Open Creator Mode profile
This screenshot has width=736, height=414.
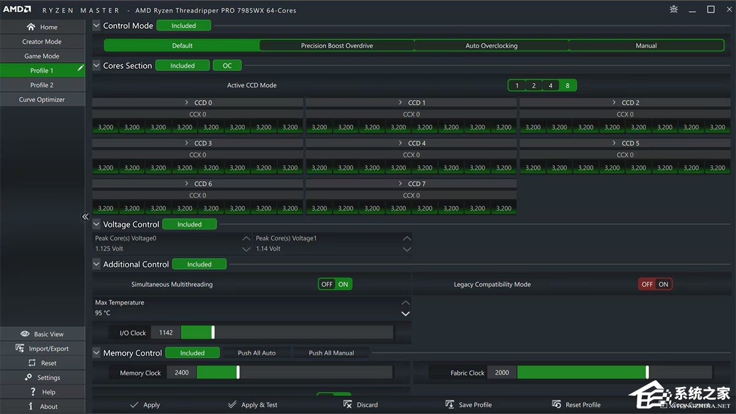(42, 42)
